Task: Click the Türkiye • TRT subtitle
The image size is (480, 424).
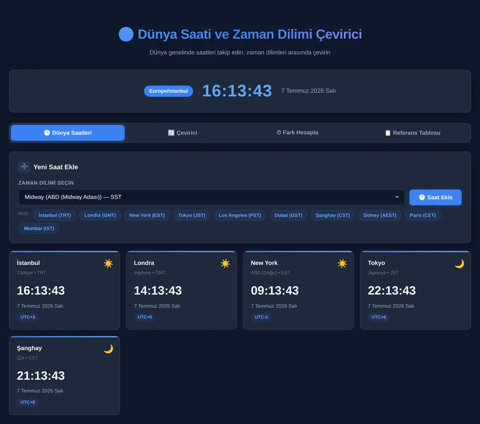Action: click(x=32, y=273)
